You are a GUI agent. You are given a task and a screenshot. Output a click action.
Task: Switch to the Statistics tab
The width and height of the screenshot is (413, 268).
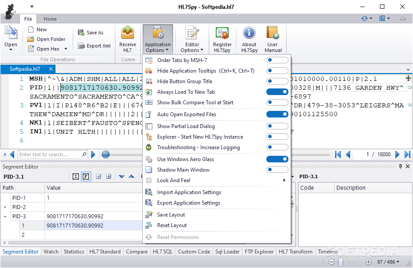point(74,252)
